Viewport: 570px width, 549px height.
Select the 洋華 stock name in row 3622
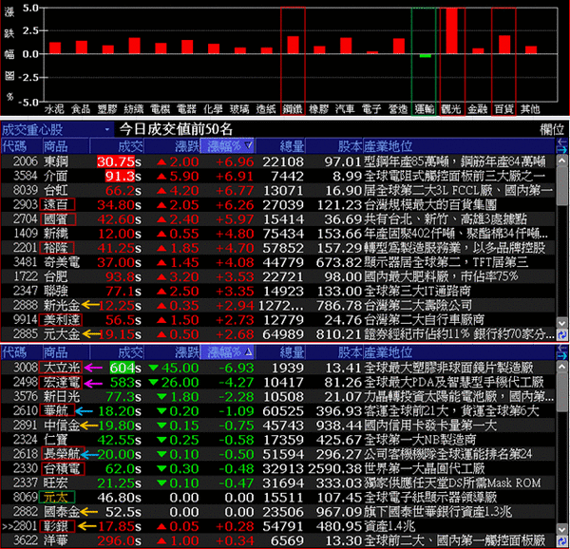coord(56,540)
